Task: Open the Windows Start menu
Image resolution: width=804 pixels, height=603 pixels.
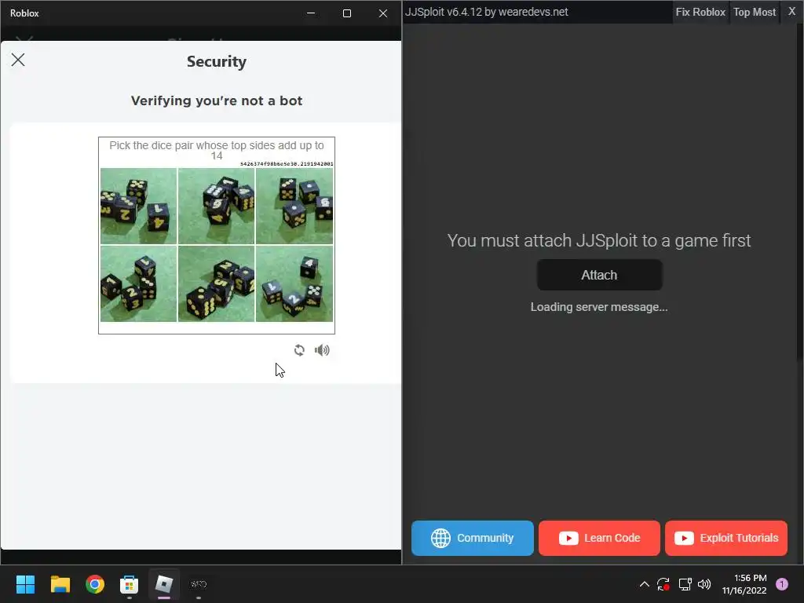Action: coord(25,584)
